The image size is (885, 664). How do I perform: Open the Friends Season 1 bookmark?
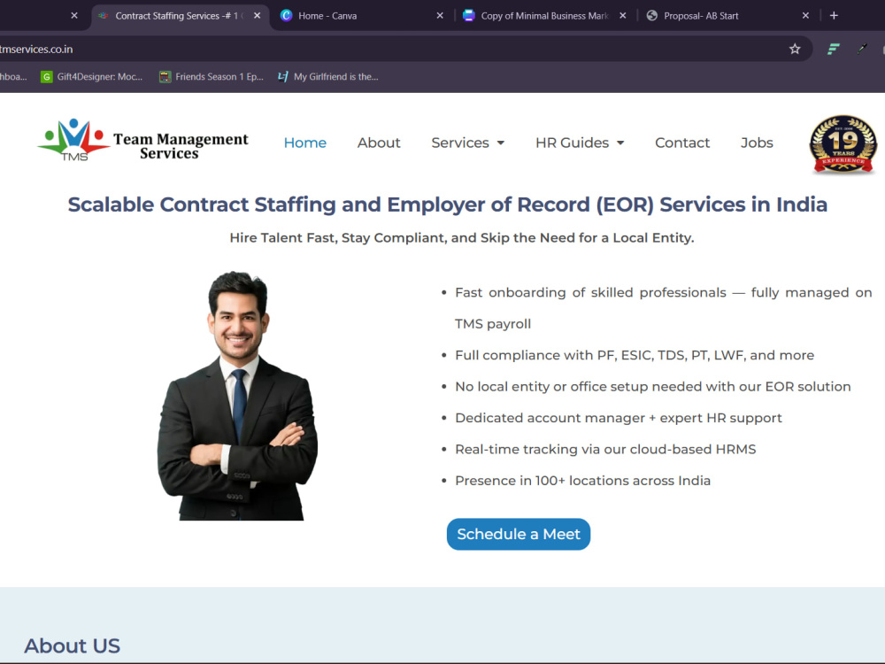tap(212, 77)
